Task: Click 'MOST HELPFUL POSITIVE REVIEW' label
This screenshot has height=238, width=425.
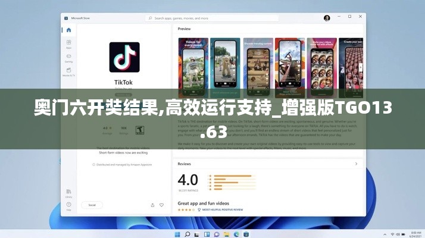Action: tap(223, 210)
